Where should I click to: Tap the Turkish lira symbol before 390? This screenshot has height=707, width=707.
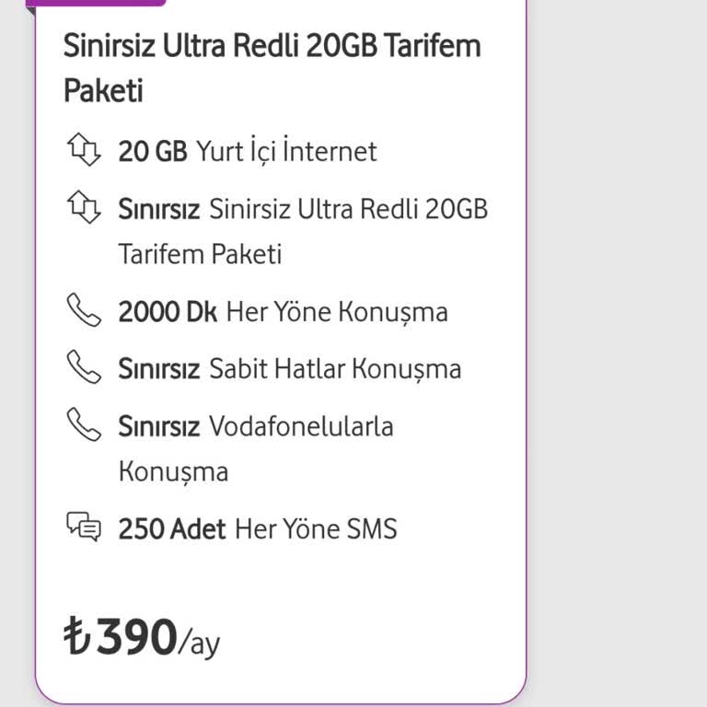point(77,636)
